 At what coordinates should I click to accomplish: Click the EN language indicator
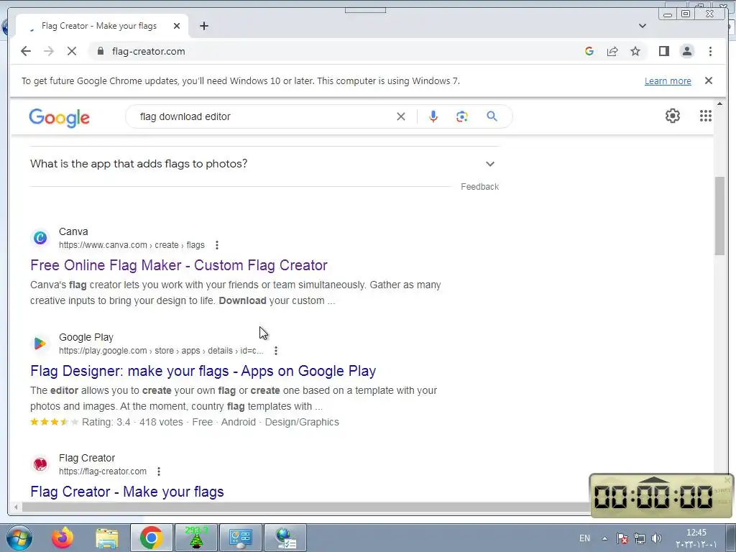point(584,538)
